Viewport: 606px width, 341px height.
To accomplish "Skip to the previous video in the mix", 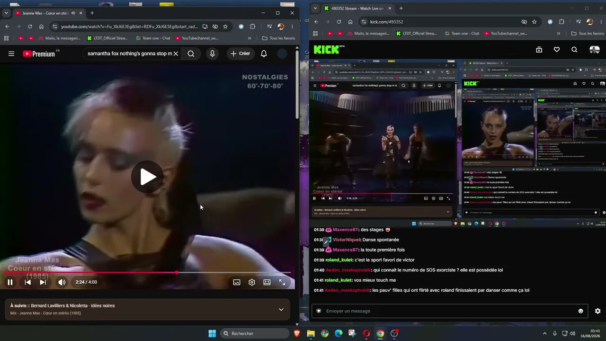I will click(x=27, y=282).
